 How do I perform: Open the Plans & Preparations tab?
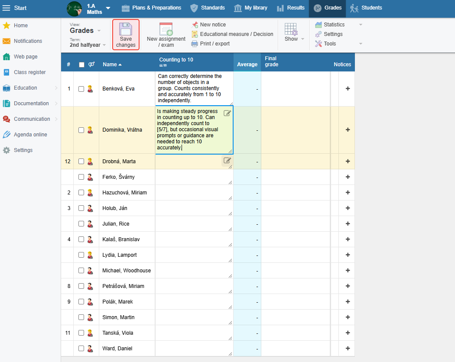(x=152, y=8)
